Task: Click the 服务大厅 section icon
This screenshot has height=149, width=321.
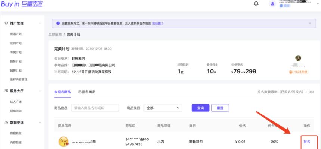Action: pos(6,91)
